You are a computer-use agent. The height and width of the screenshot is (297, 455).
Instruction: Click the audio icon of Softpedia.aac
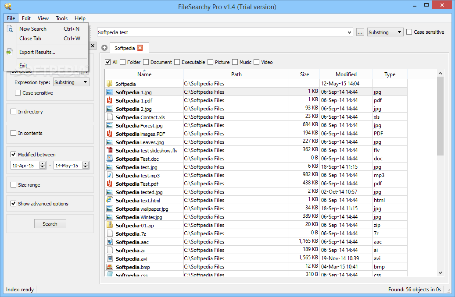(x=109, y=242)
